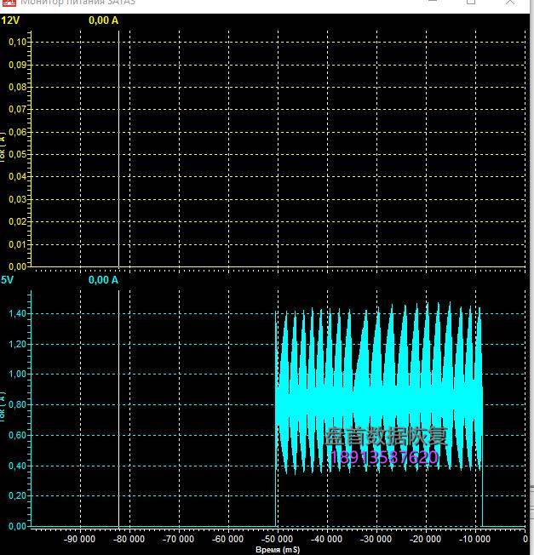Viewport: 534px width, 555px height.
Task: Click the -10 000 time axis label
Action: click(474, 539)
